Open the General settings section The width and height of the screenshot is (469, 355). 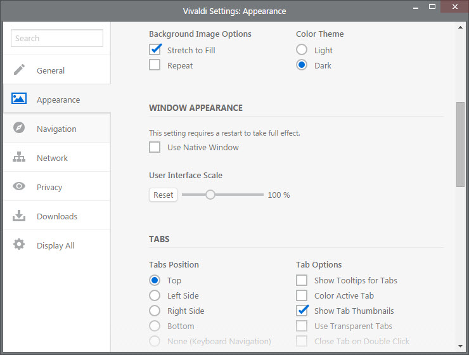pyautogui.click(x=57, y=70)
